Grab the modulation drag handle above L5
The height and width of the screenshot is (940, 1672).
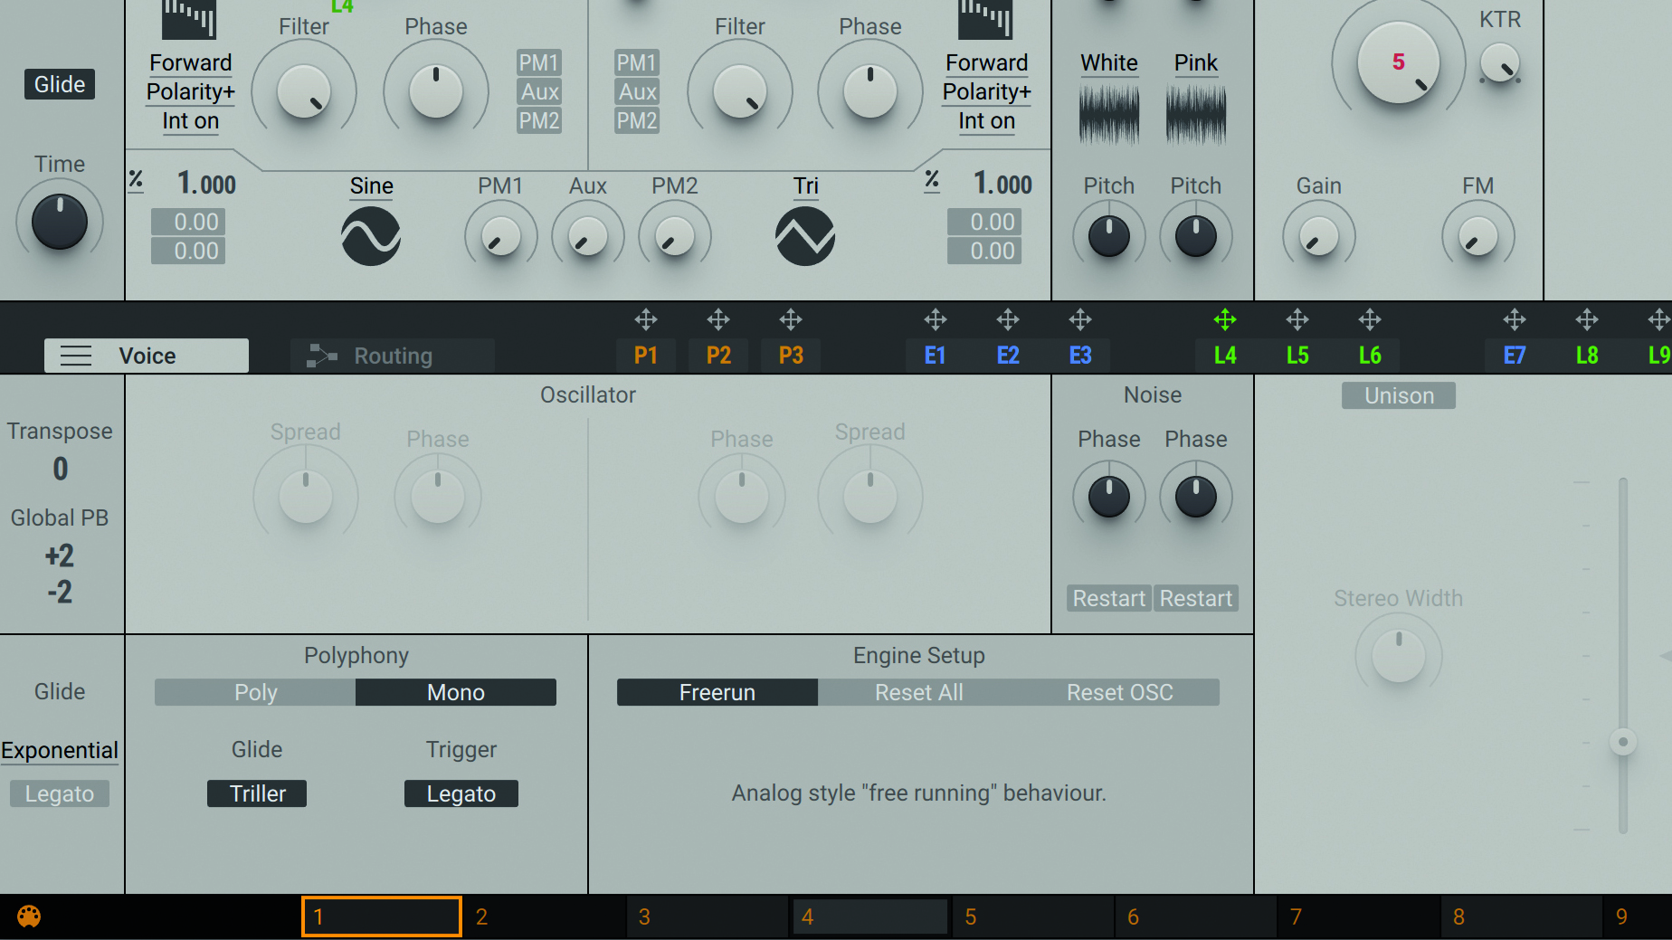pyautogui.click(x=1297, y=319)
